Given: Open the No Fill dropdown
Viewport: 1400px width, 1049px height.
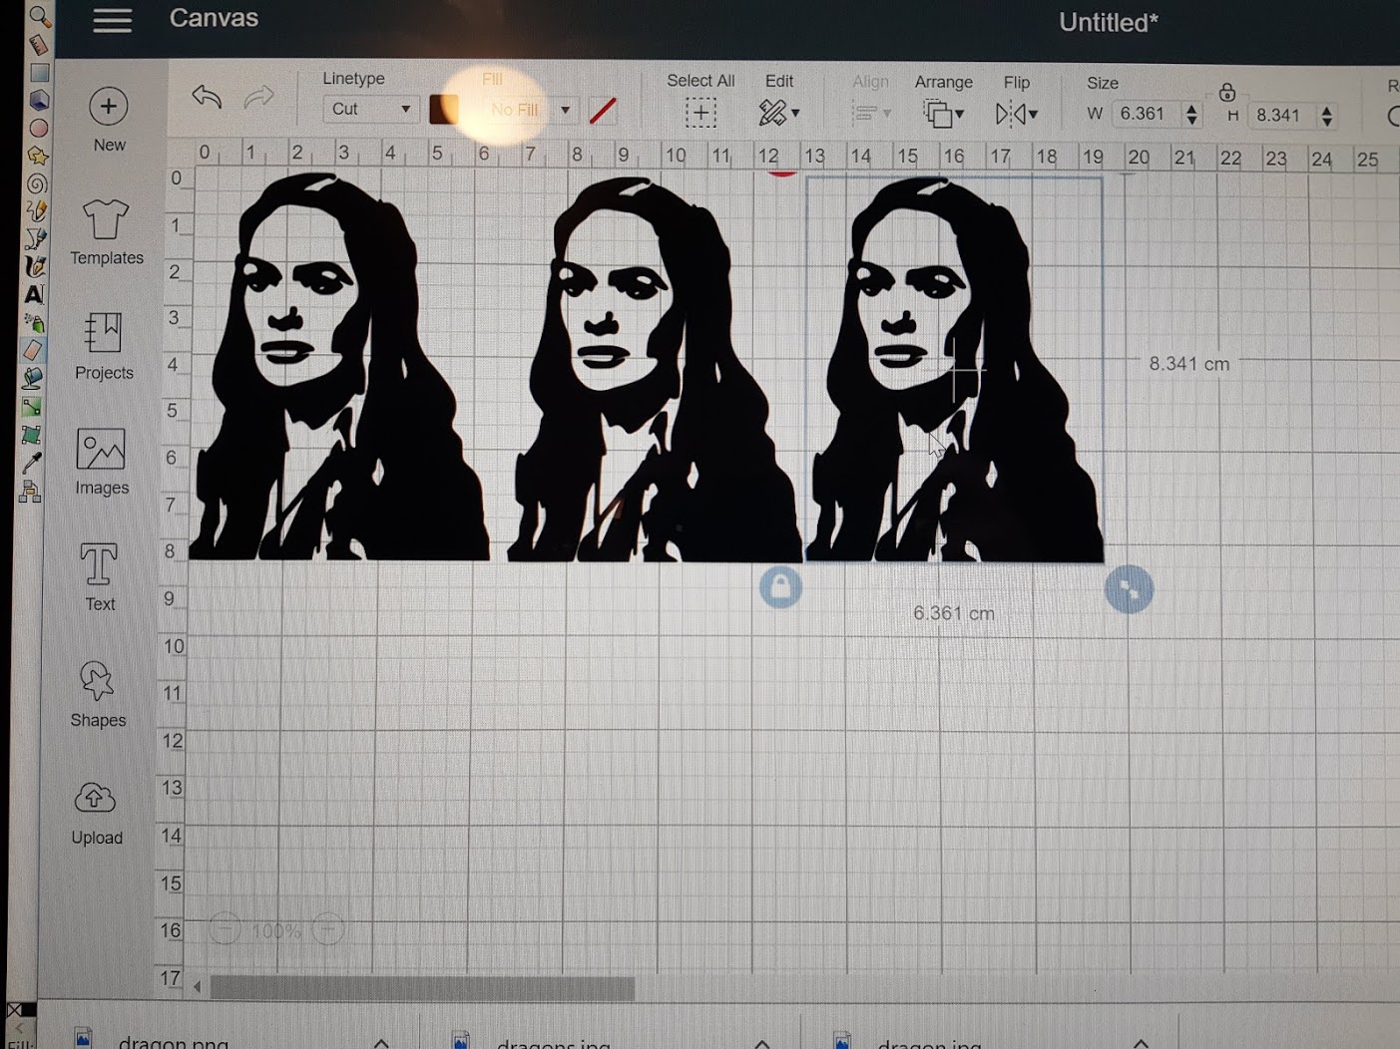Looking at the screenshot, I should [529, 110].
